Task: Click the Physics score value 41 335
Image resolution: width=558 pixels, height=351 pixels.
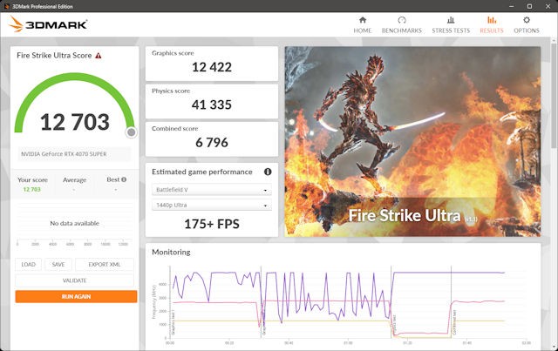Action: pyautogui.click(x=212, y=105)
